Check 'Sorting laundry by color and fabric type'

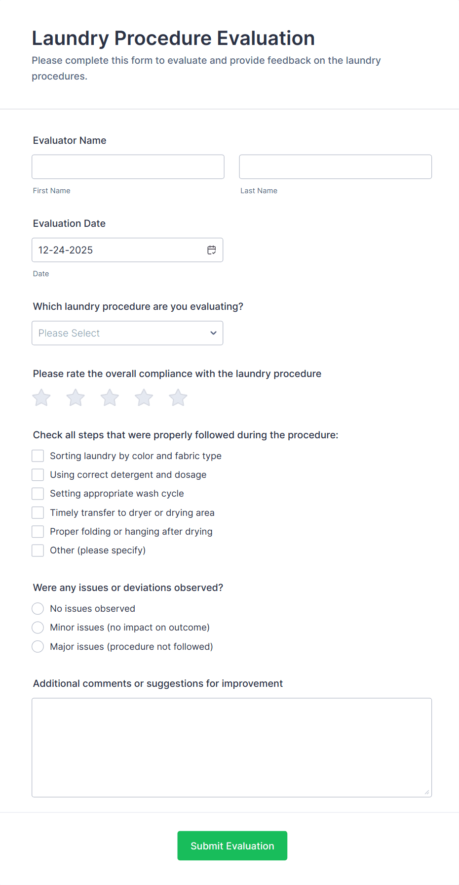(38, 456)
